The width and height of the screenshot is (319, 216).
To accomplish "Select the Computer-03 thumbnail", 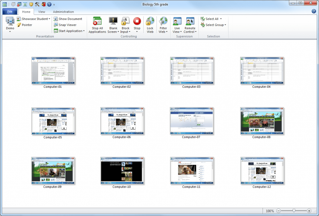I will (192, 71).
